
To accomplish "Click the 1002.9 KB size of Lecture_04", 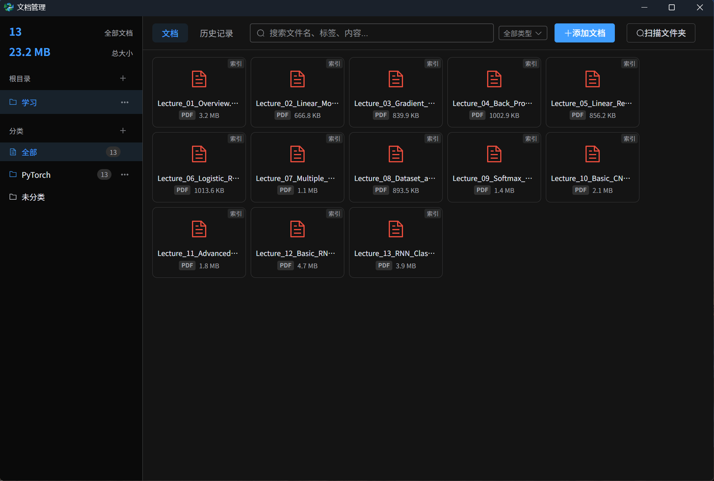I will coord(504,115).
